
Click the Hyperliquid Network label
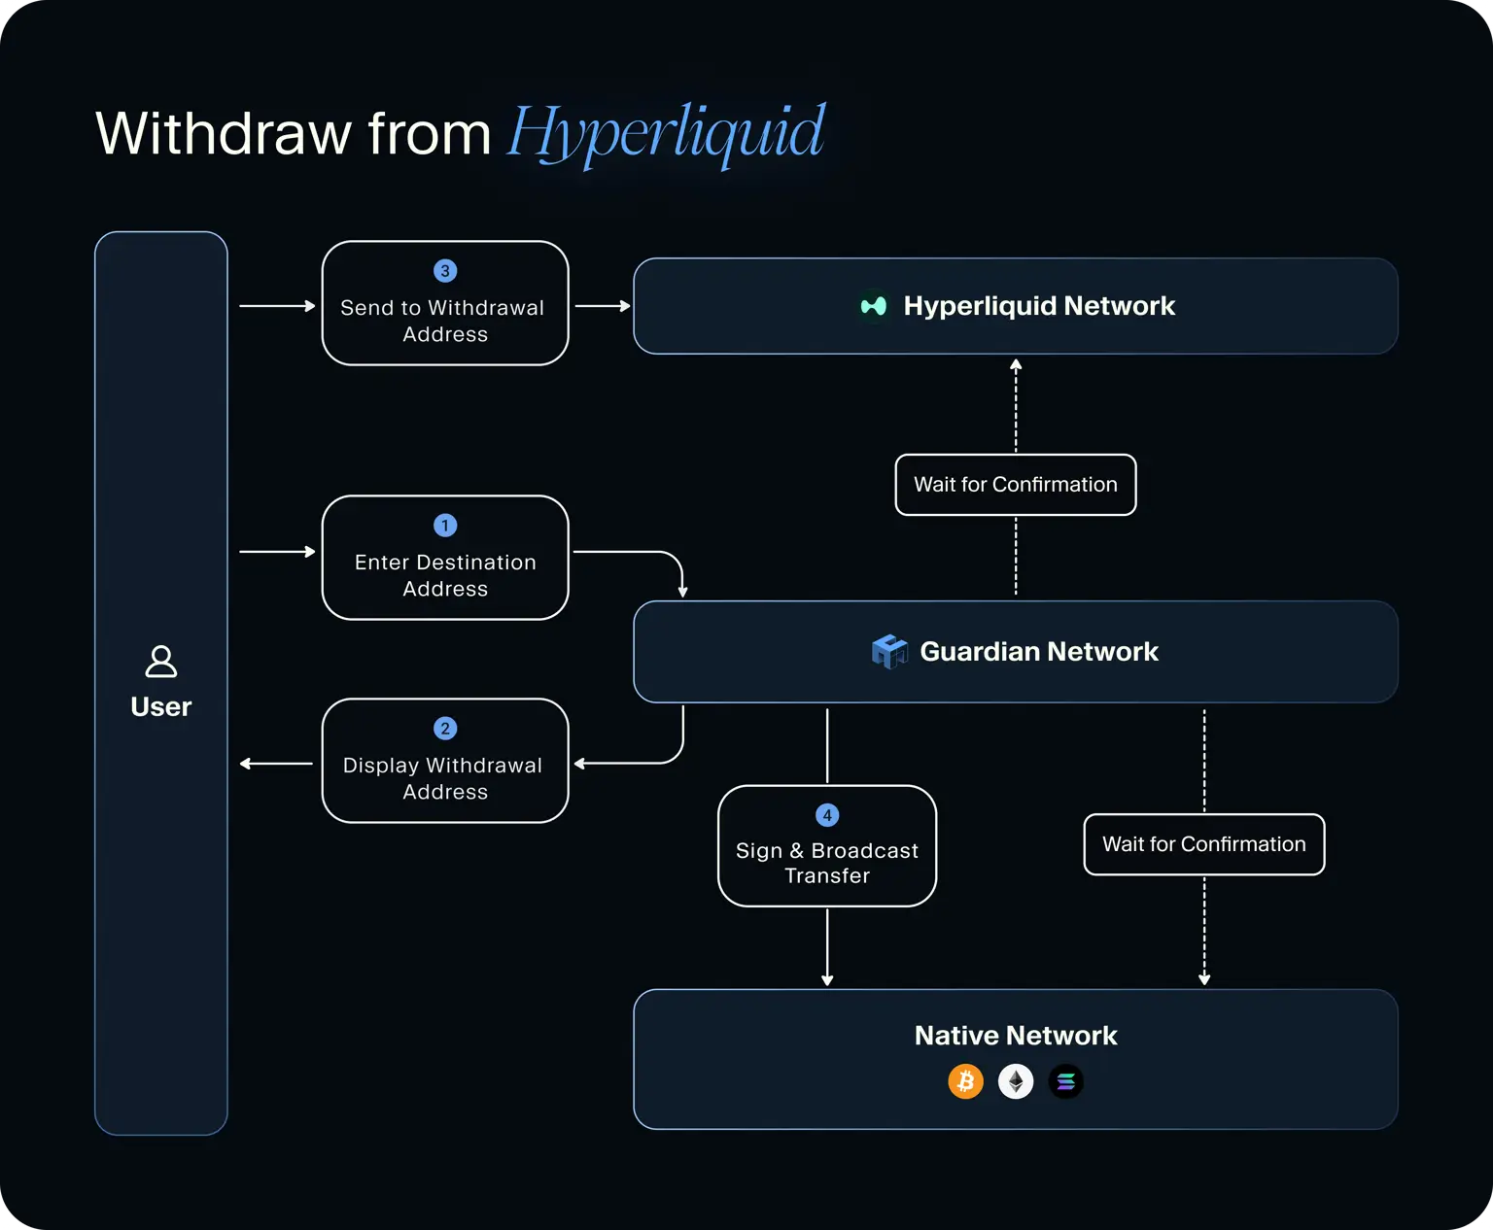1039,306
